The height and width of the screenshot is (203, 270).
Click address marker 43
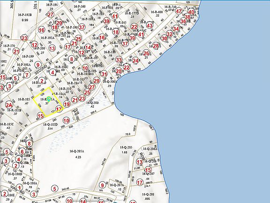150,25
